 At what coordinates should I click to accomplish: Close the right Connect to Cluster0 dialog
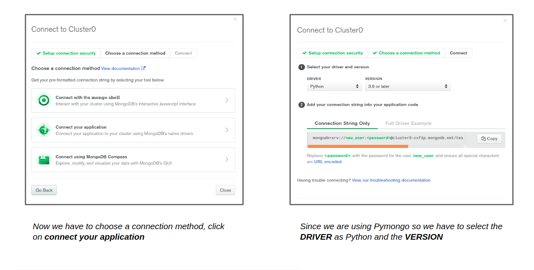click(x=505, y=21)
